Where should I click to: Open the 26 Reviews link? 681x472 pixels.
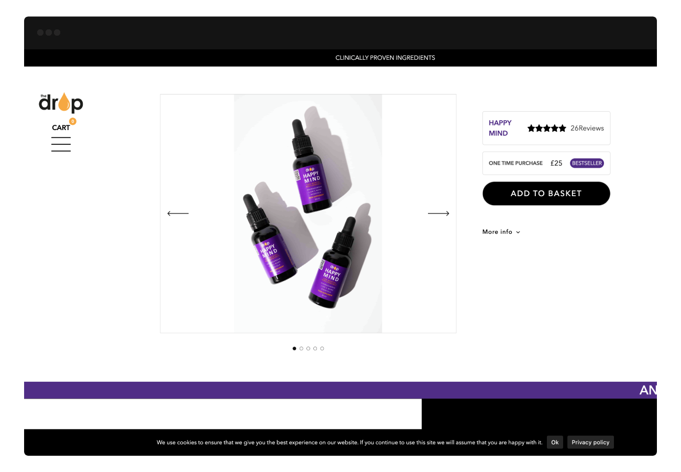point(587,128)
